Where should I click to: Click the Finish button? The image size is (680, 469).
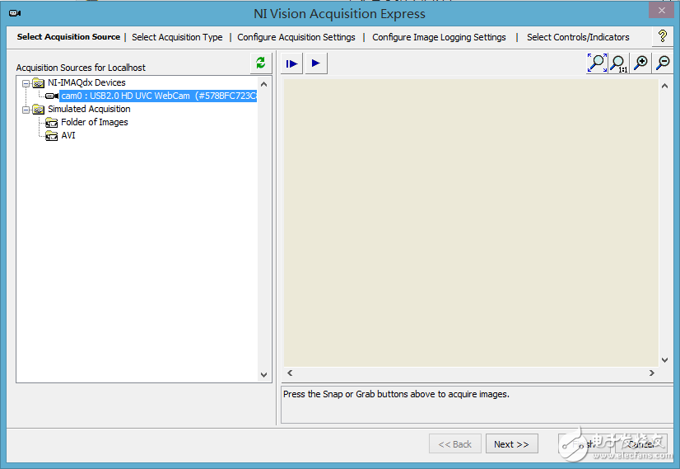click(x=585, y=443)
